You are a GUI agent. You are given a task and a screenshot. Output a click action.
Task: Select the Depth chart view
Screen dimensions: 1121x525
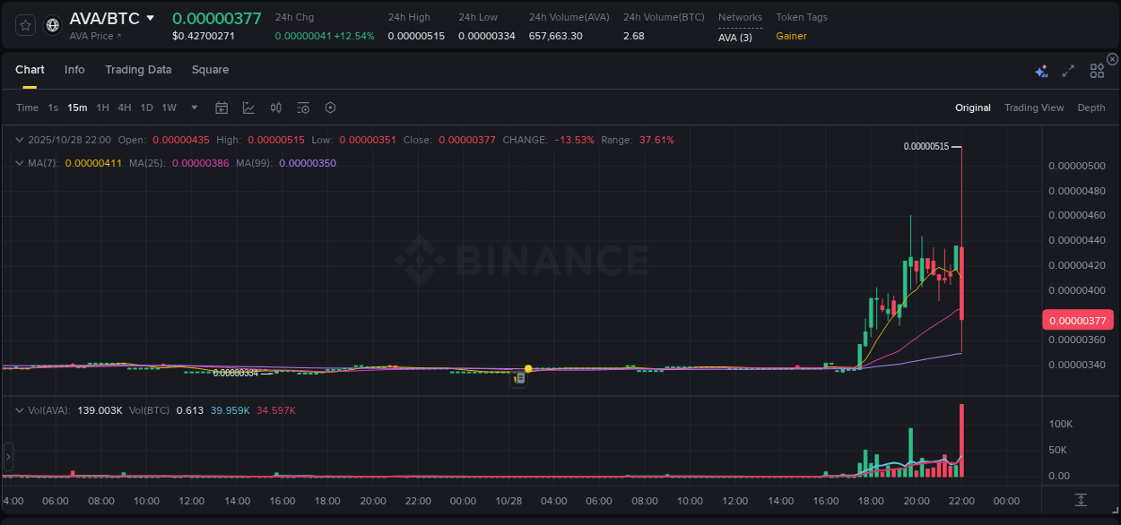[1091, 107]
